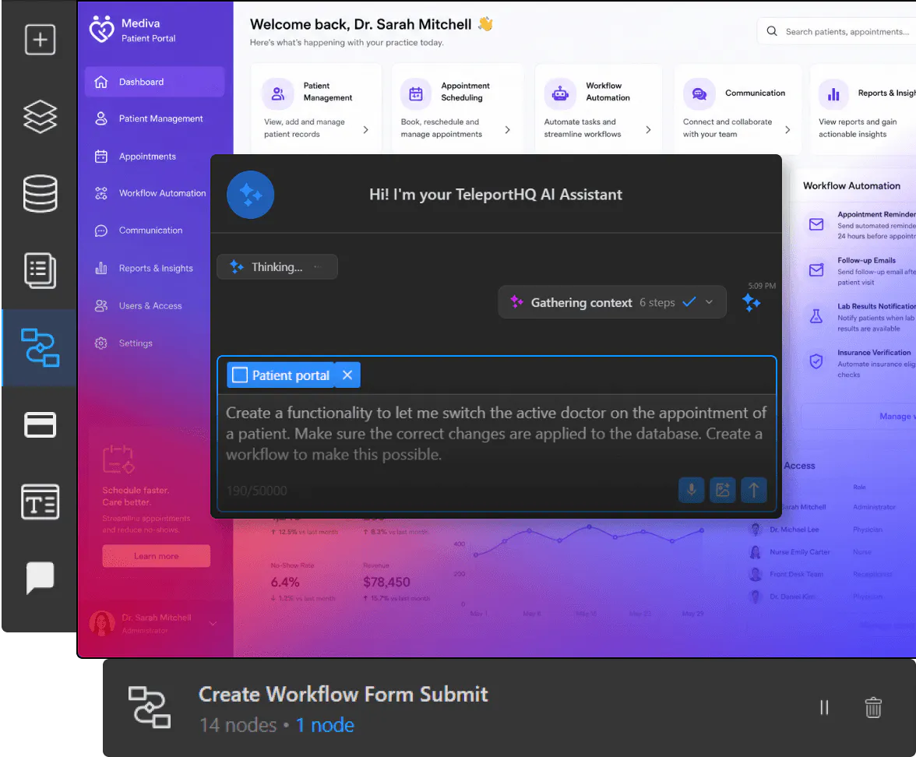916x757 pixels.
Task: Expand the Dr. Sarah Mitchell profile chevron
Action: [x=213, y=623]
